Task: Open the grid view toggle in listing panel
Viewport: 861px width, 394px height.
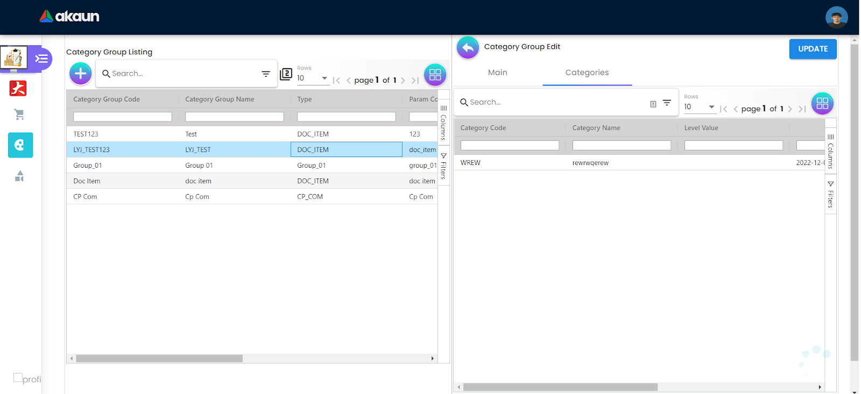Action: 435,75
